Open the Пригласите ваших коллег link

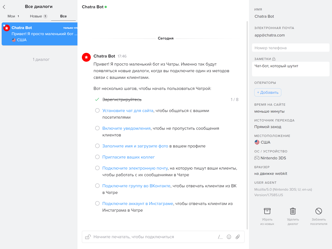pyautogui.click(x=129, y=157)
